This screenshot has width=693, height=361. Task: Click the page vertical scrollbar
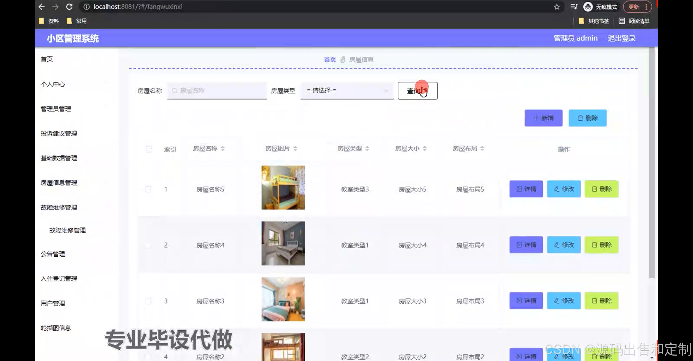tap(652, 163)
